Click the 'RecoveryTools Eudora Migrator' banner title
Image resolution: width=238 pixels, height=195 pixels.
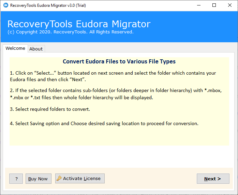79,24
